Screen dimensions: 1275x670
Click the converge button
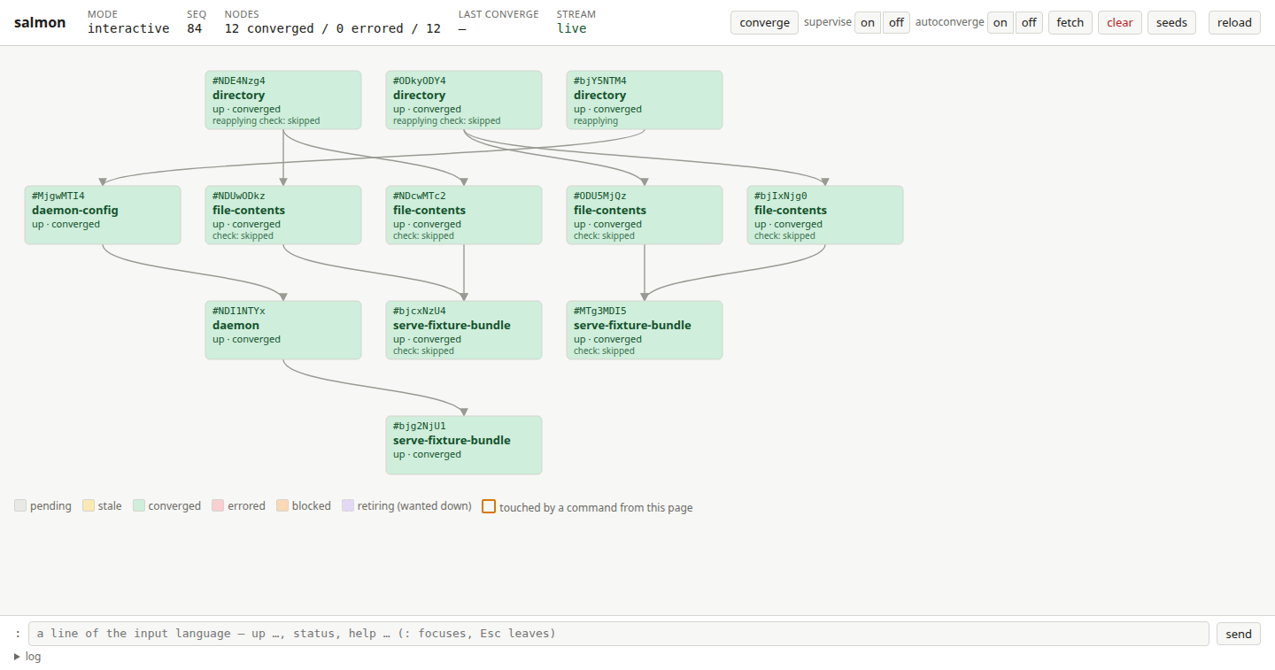tap(764, 22)
